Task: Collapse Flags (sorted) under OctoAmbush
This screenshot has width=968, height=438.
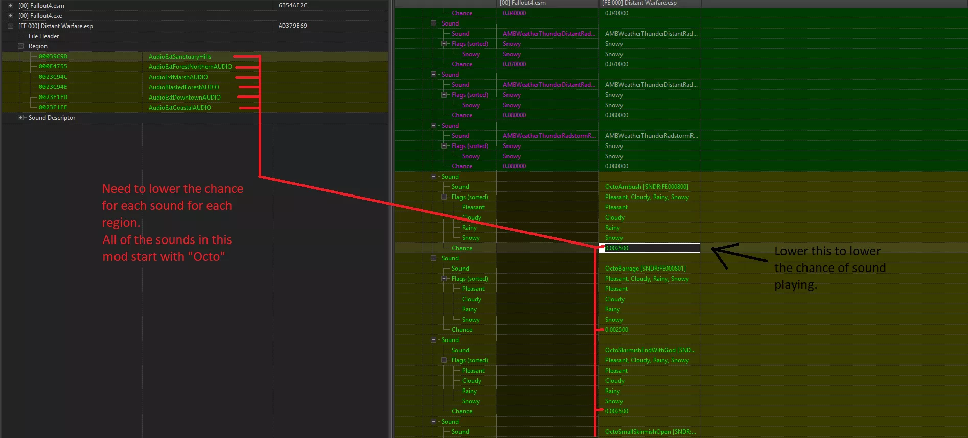Action: coord(444,197)
